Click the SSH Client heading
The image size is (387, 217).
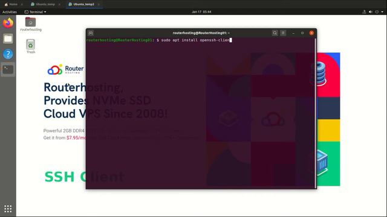click(x=84, y=177)
